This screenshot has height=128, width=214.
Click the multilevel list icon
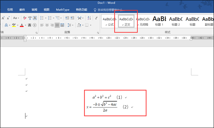[58, 18]
